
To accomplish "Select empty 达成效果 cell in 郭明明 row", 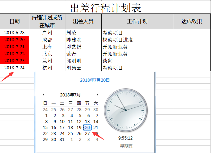I will [192, 61].
